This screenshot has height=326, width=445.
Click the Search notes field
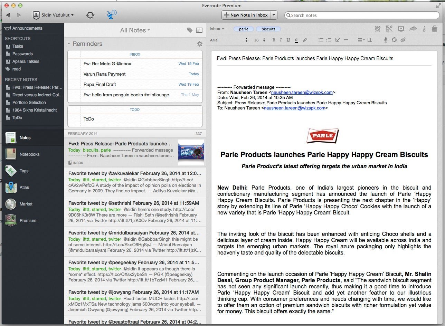tap(362, 15)
